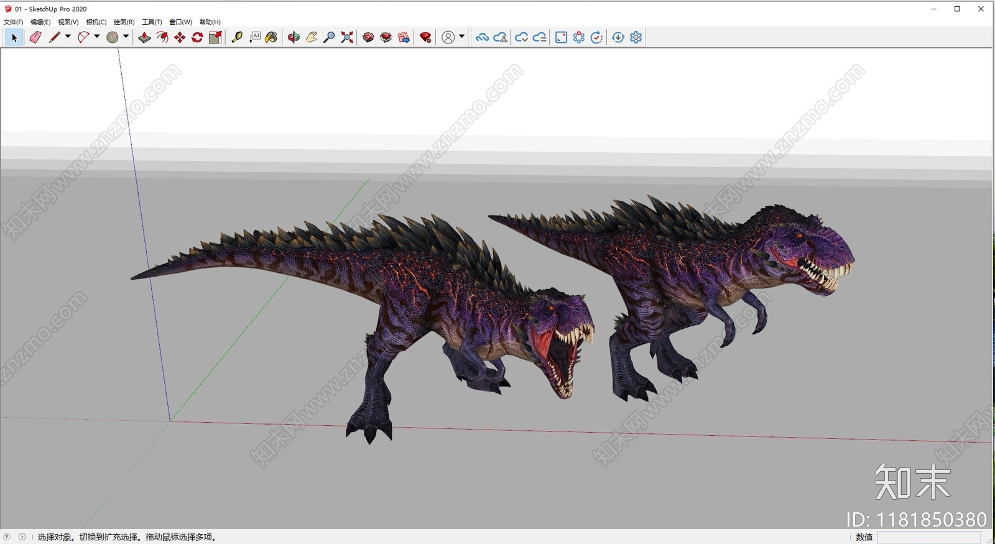Select the Zoom magnifier tool
The height and width of the screenshot is (544, 995).
pos(330,38)
